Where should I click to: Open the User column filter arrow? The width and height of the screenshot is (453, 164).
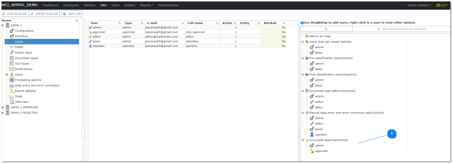(119, 23)
